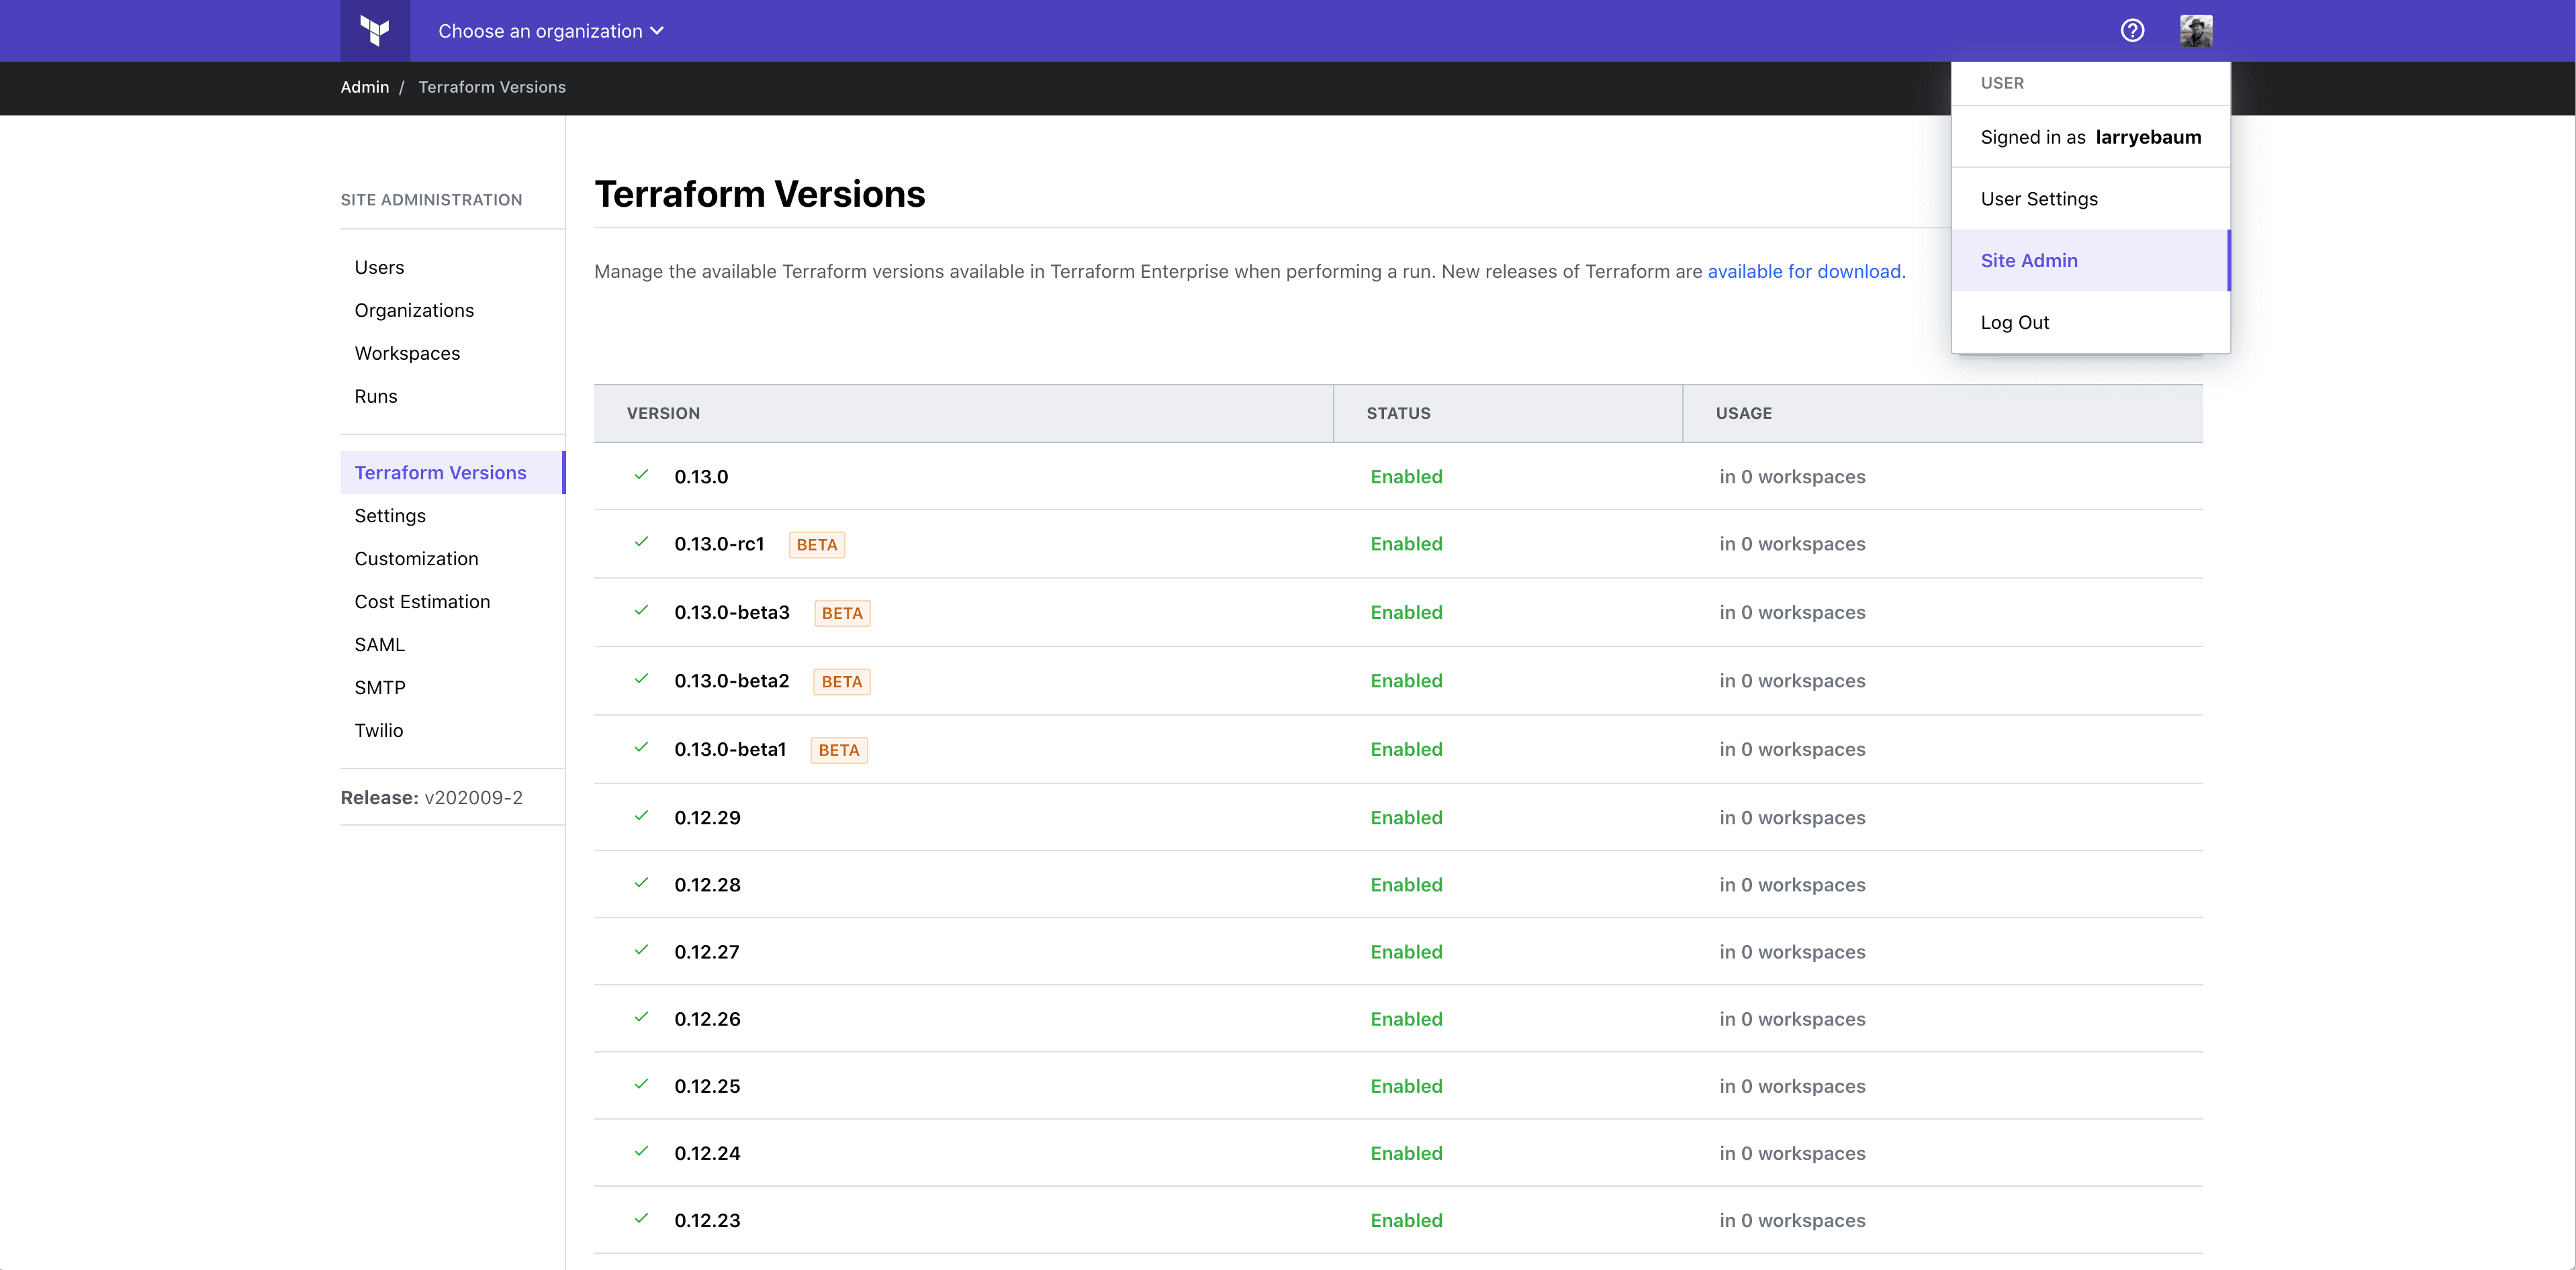Click the checkmark next to version 0.12.29

(x=641, y=816)
